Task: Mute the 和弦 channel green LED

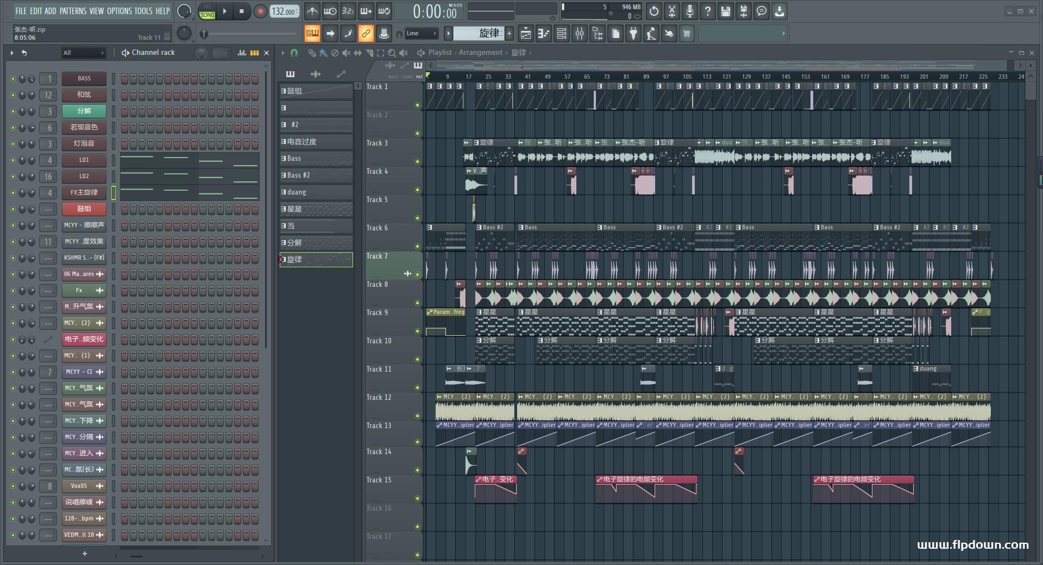Action: (13, 95)
